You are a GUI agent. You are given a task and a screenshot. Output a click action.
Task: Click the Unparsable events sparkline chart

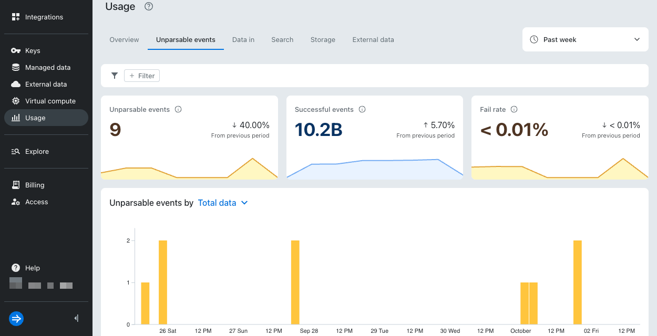point(189,168)
